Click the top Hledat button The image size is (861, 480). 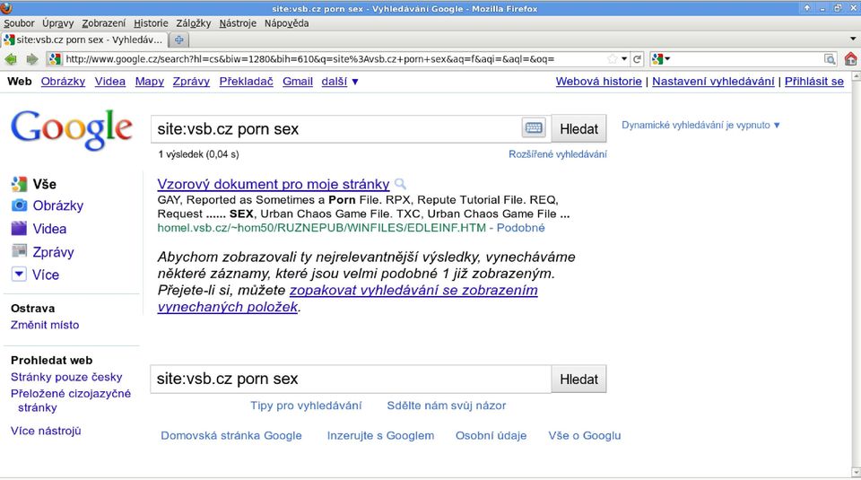(578, 128)
